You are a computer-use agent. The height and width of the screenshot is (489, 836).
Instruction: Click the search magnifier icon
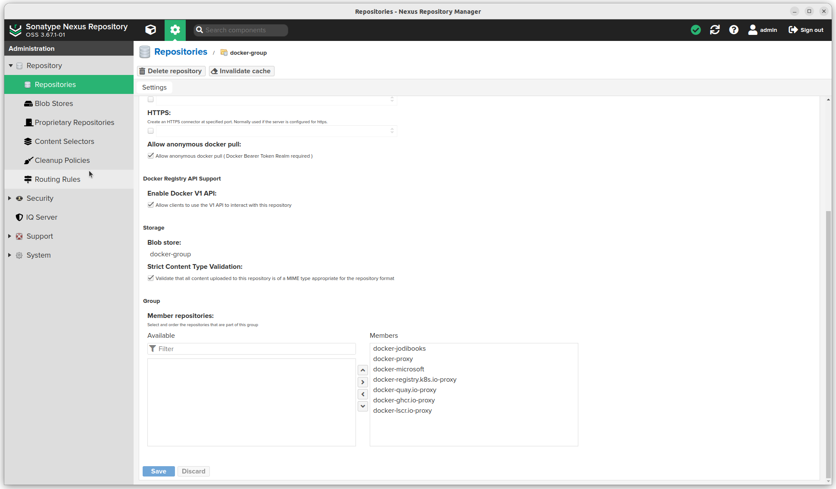(199, 30)
